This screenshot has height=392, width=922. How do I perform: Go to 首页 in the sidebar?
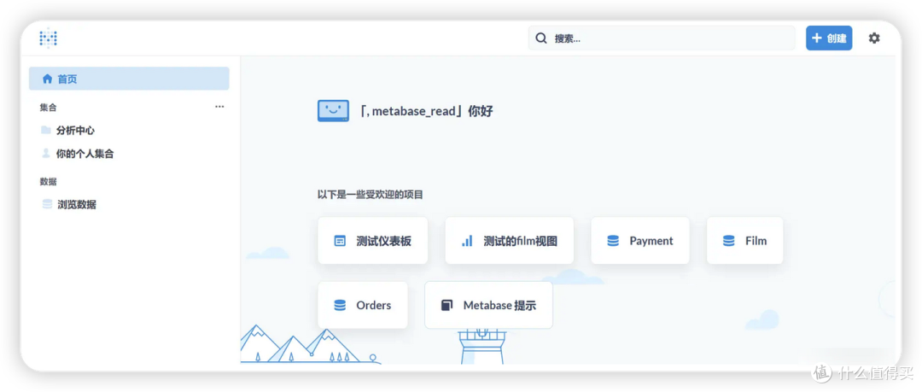pos(129,79)
